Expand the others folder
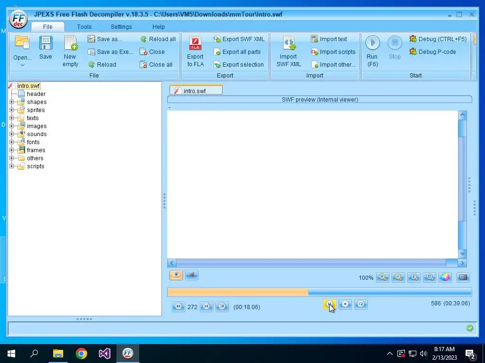This screenshot has height=363, width=485. (x=12, y=158)
